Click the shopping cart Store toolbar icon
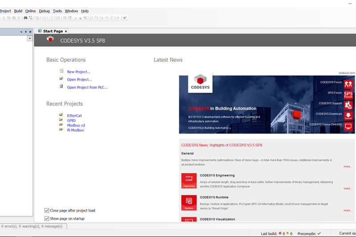The width and height of the screenshot is (356, 237). click(125, 18)
